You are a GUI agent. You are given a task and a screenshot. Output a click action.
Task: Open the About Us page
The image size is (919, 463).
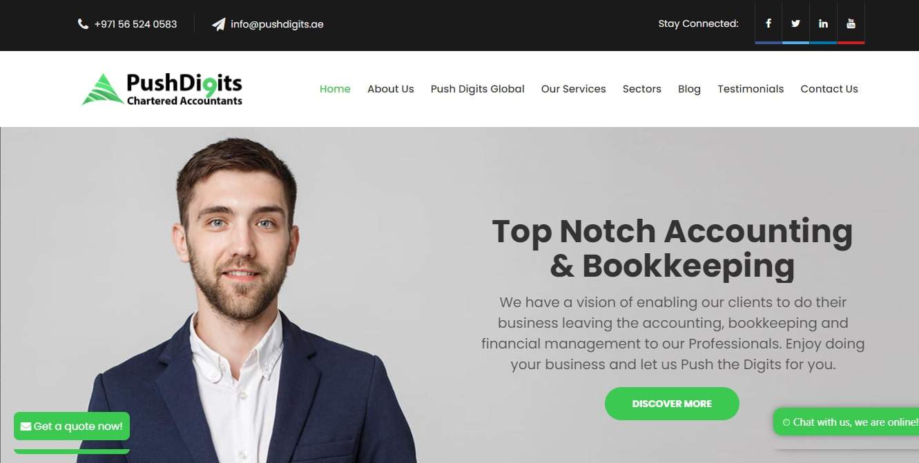point(391,89)
